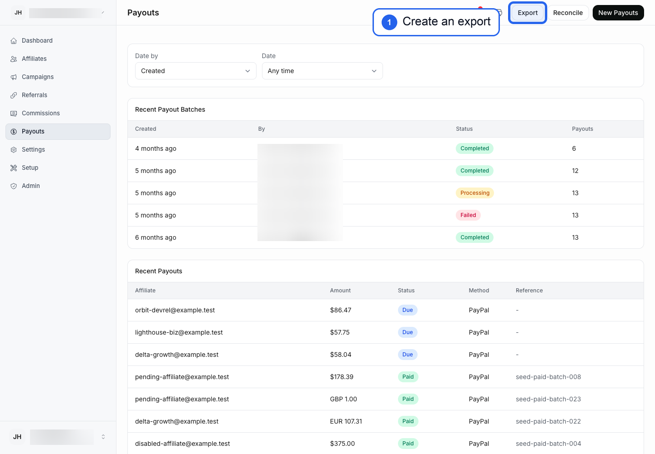Click seed-paid-batch-022 reference
This screenshot has height=454, width=655.
[549, 421]
